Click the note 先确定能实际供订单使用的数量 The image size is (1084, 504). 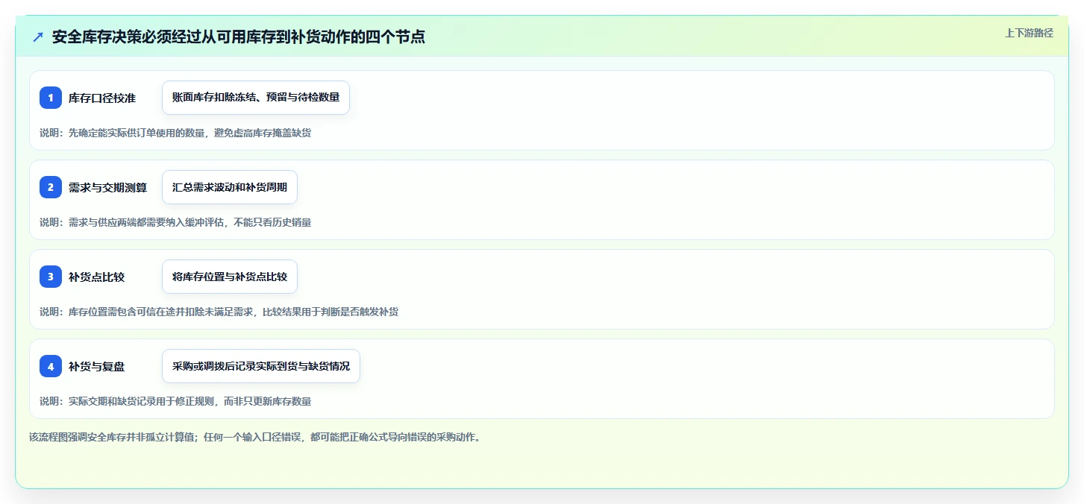coord(138,133)
